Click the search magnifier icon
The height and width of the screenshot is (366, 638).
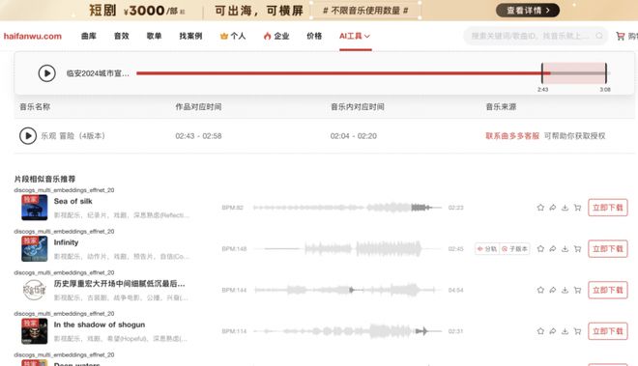[x=599, y=36]
